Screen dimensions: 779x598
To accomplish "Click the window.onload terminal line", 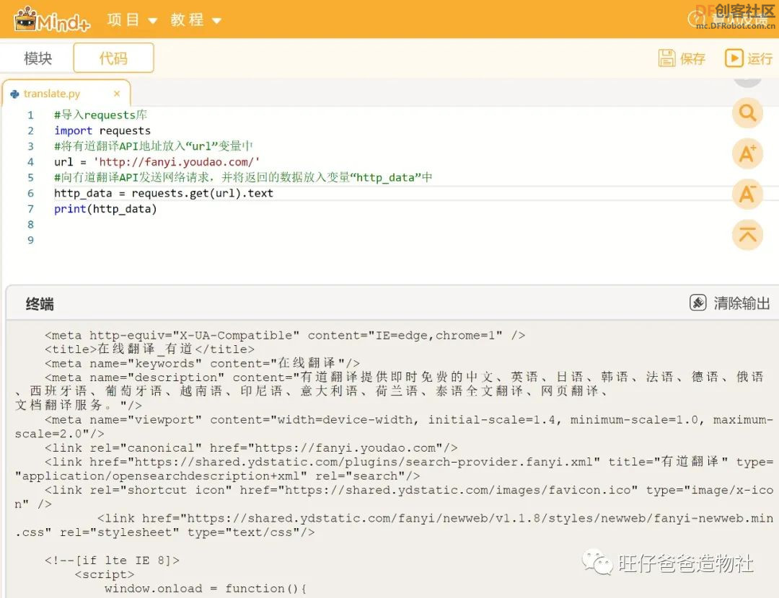I will [x=205, y=589].
